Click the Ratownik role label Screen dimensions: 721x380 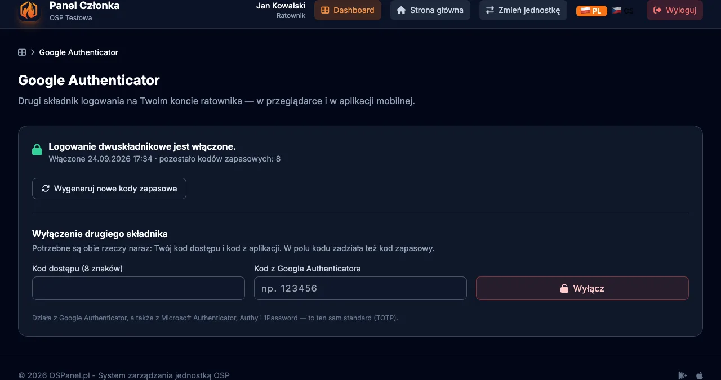point(291,16)
